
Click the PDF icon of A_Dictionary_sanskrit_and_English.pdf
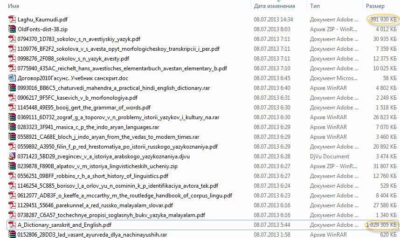pos(12,225)
